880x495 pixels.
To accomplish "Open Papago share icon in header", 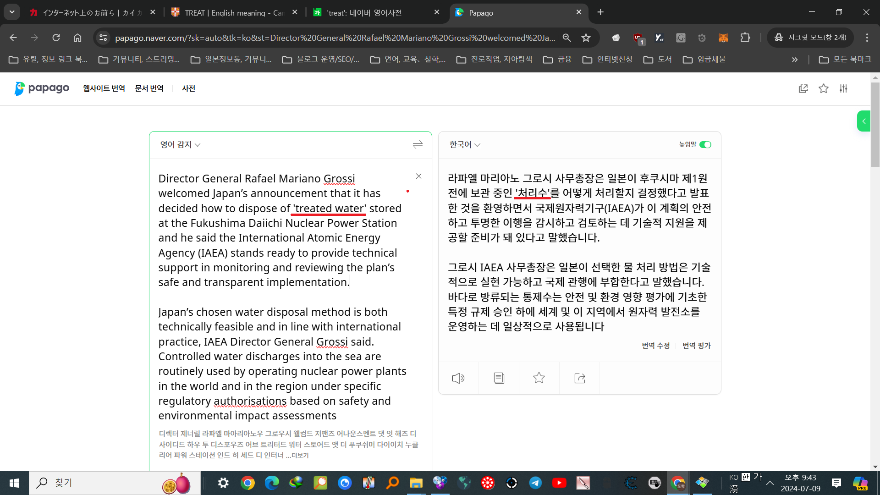I will click(803, 88).
